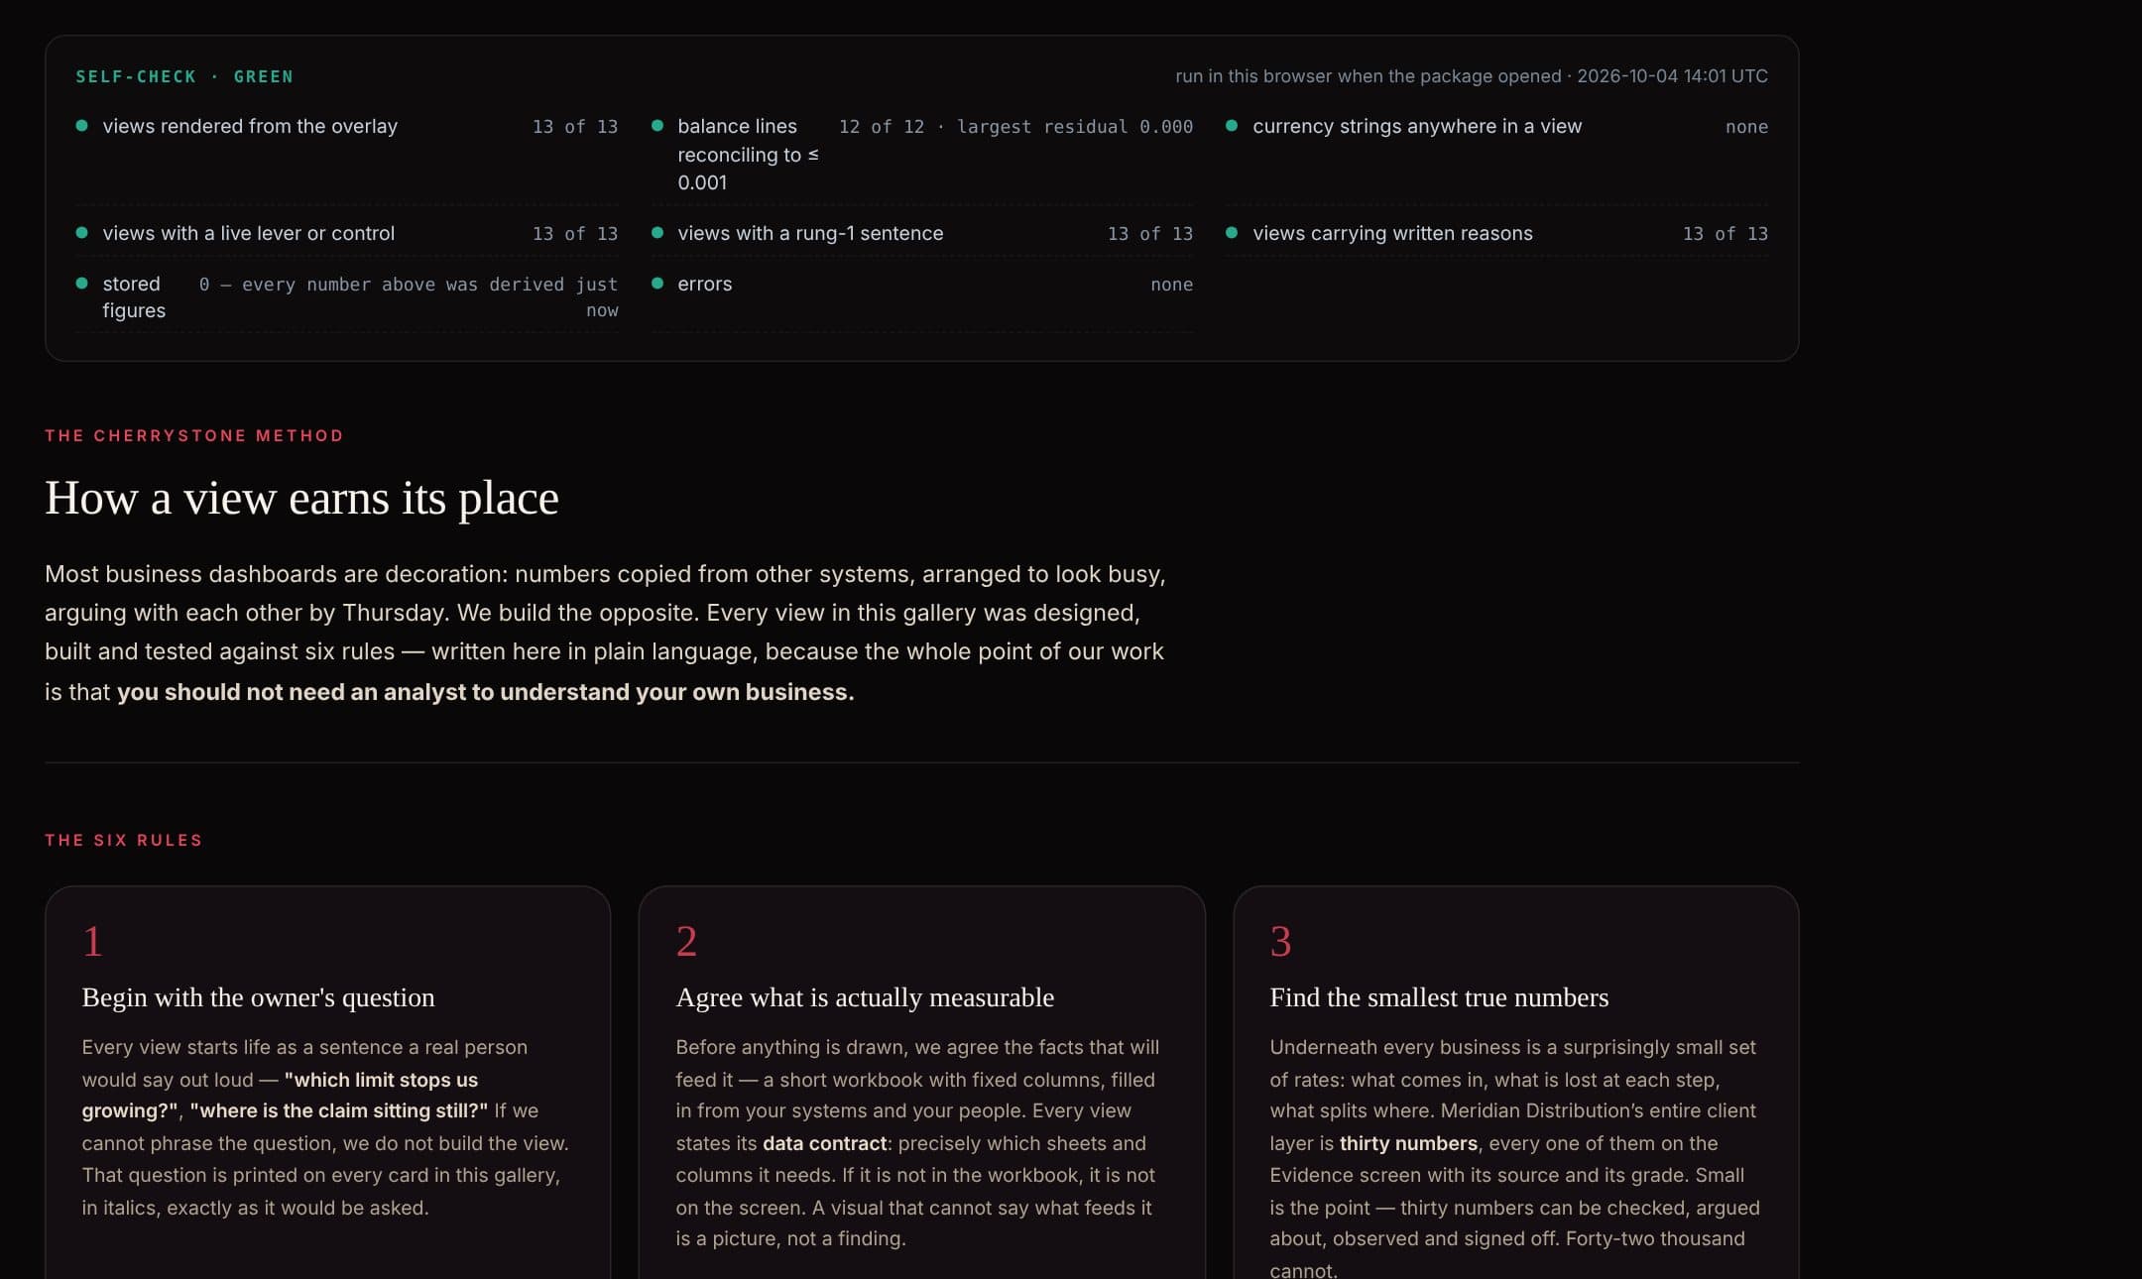The width and height of the screenshot is (2142, 1279).
Task: Click the 'SELF-CHECK · GREEN' header label
Action: point(184,76)
